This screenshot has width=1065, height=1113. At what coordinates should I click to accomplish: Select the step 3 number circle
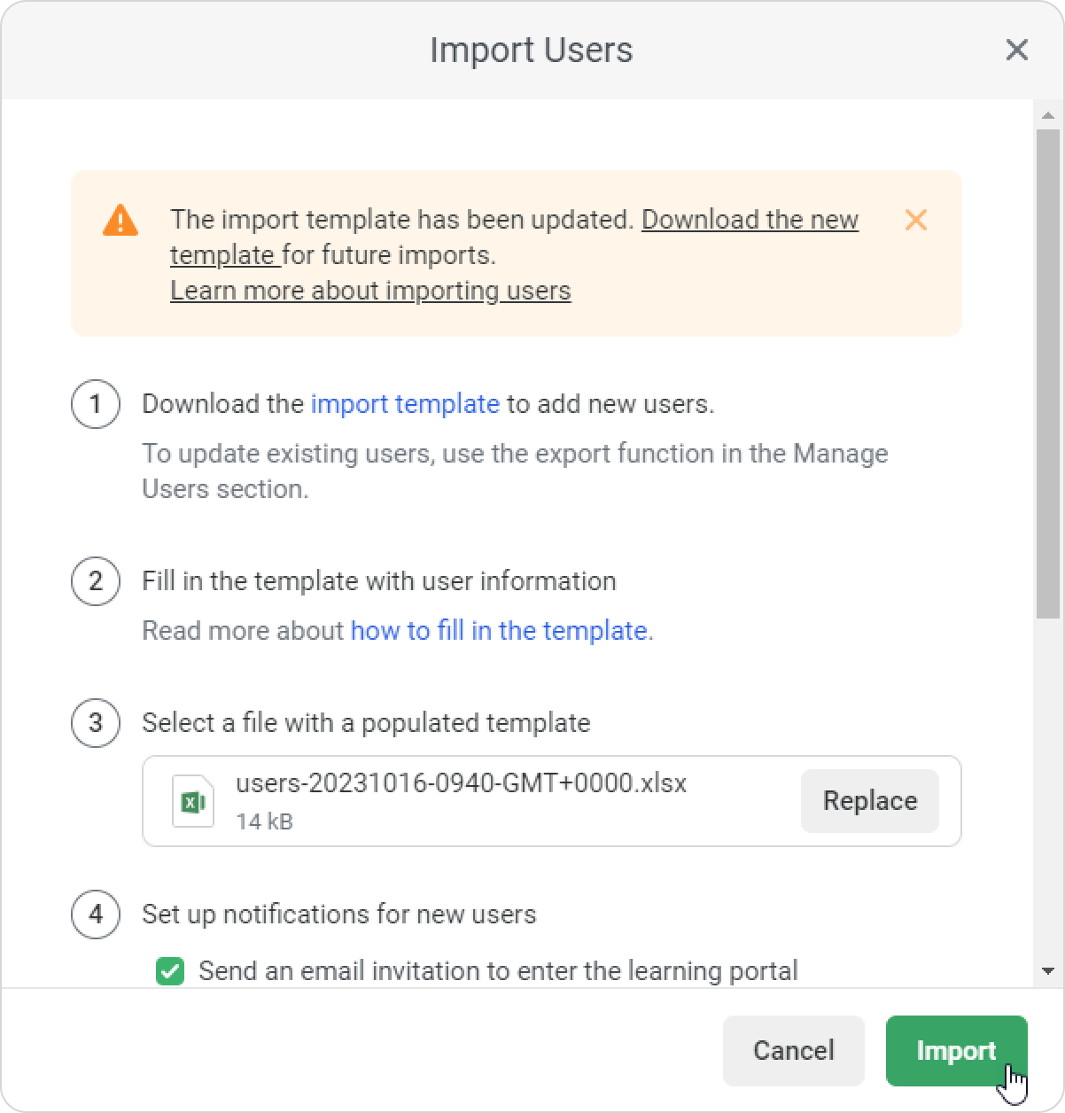pyautogui.click(x=96, y=723)
